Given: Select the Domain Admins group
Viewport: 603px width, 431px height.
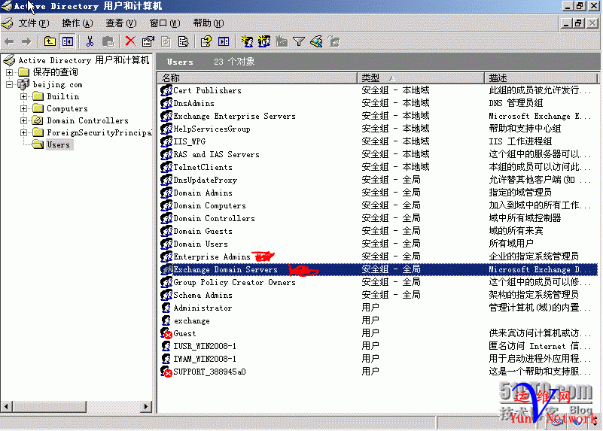Looking at the screenshot, I should tap(203, 193).
